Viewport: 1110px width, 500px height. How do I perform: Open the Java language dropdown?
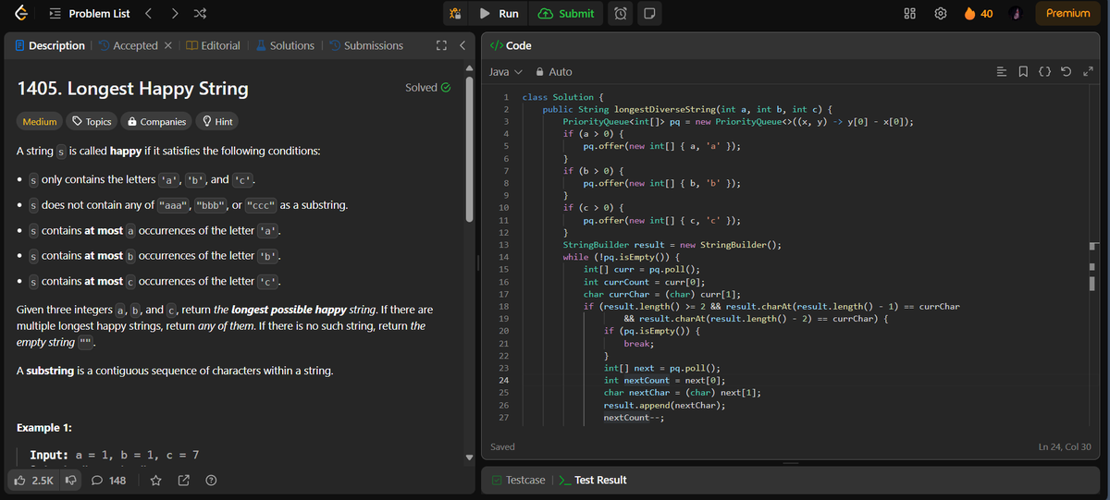(504, 72)
